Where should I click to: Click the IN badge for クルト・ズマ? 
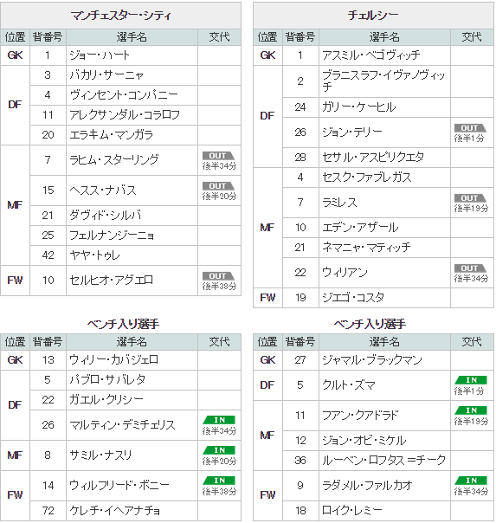tap(470, 380)
